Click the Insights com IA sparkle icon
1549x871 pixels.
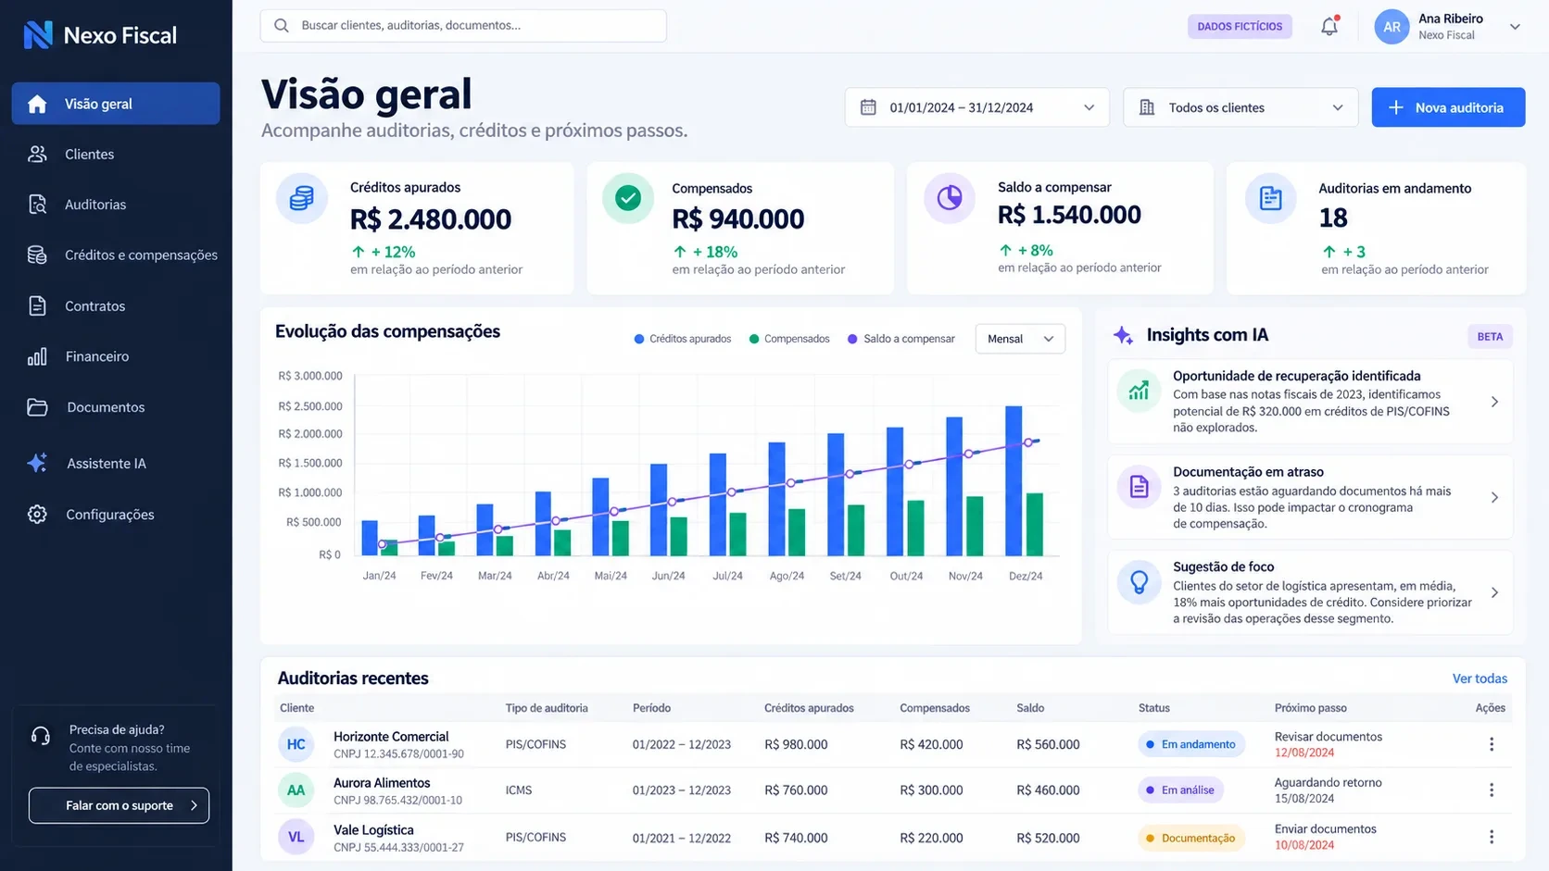pos(1124,335)
